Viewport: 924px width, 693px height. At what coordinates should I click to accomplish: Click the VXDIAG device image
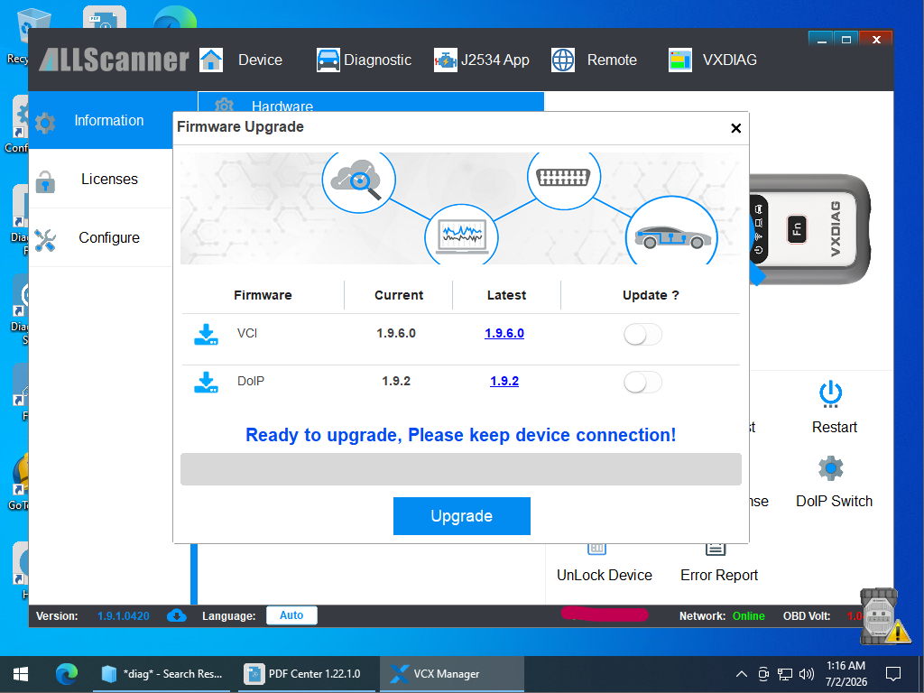(810, 229)
